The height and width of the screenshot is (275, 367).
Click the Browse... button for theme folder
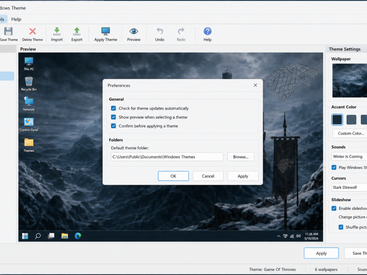click(x=240, y=157)
